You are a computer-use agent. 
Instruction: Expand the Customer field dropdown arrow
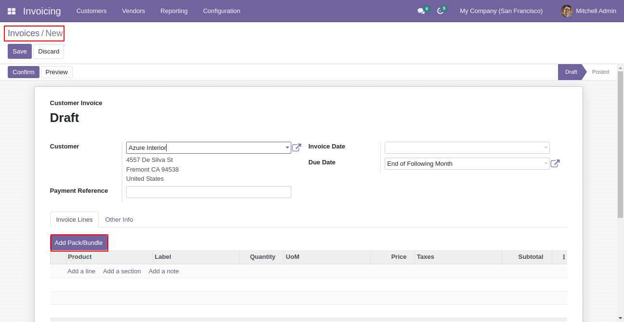[287, 148]
